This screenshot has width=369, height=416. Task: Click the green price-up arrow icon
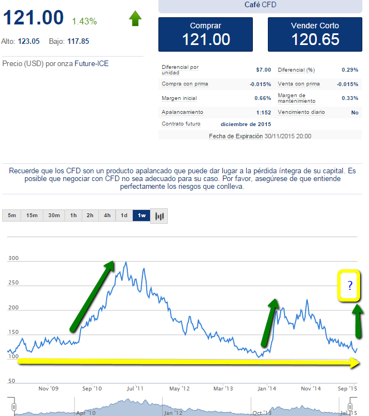pos(135,19)
